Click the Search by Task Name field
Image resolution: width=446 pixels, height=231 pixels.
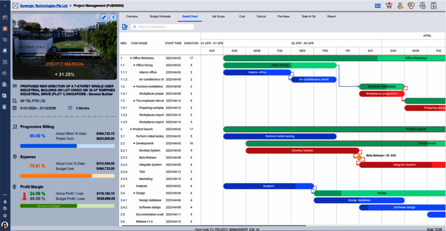162,27
